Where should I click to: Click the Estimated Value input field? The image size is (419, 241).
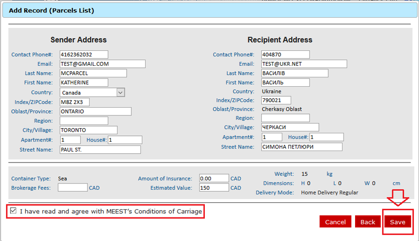pyautogui.click(x=214, y=188)
